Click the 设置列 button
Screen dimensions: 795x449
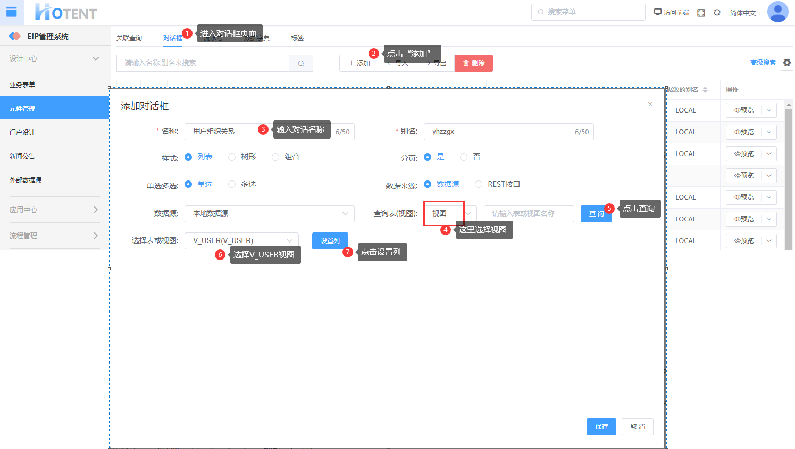[330, 241]
